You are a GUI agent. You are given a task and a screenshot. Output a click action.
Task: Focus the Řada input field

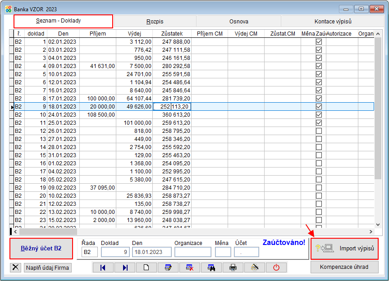click(x=90, y=252)
